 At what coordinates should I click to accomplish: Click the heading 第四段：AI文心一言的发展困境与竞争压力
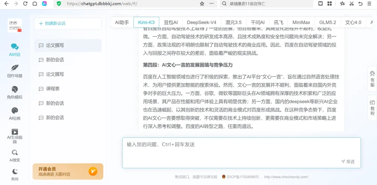pos(188,65)
